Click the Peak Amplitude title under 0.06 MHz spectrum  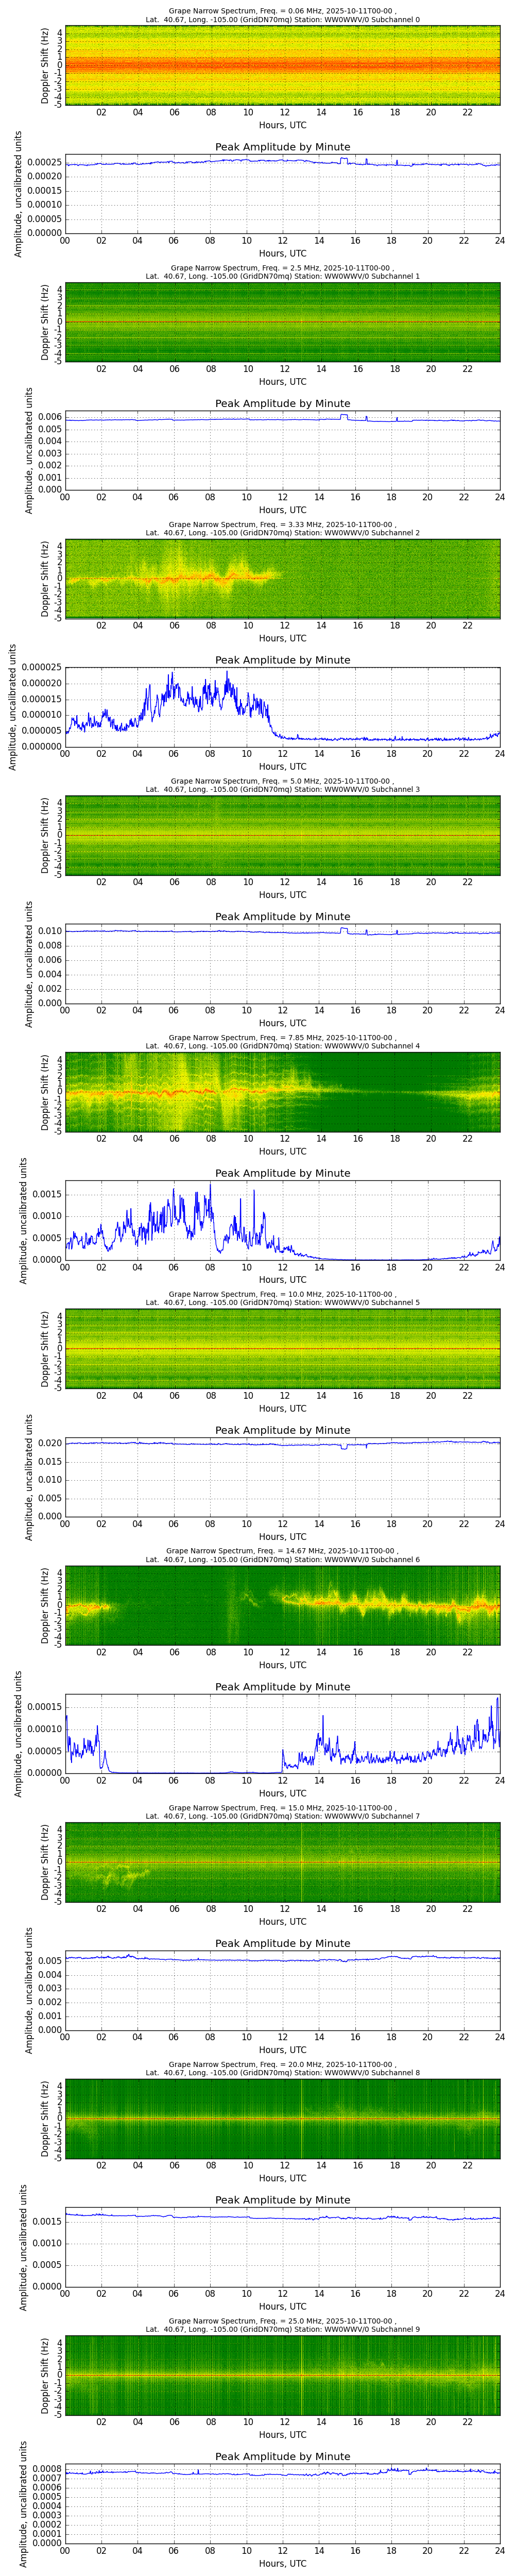tap(282, 147)
